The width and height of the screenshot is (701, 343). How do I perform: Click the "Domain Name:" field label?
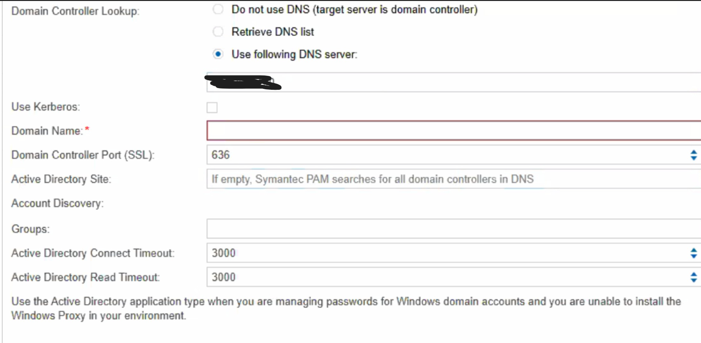click(x=47, y=131)
